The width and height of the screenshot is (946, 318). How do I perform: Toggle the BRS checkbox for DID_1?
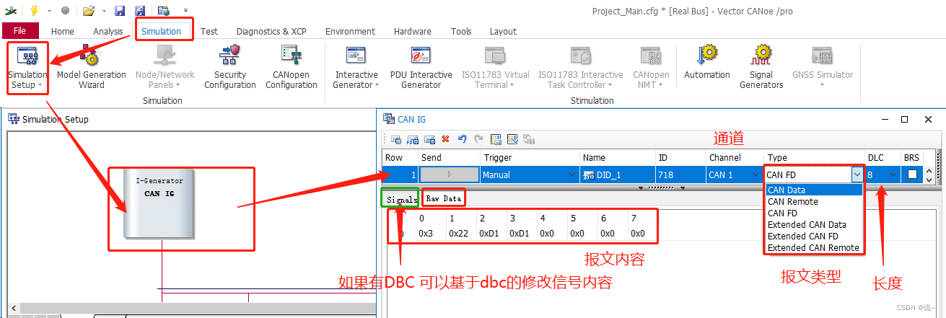(913, 175)
